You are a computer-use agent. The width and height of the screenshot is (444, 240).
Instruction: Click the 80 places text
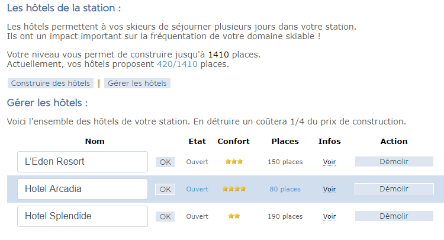point(285,189)
